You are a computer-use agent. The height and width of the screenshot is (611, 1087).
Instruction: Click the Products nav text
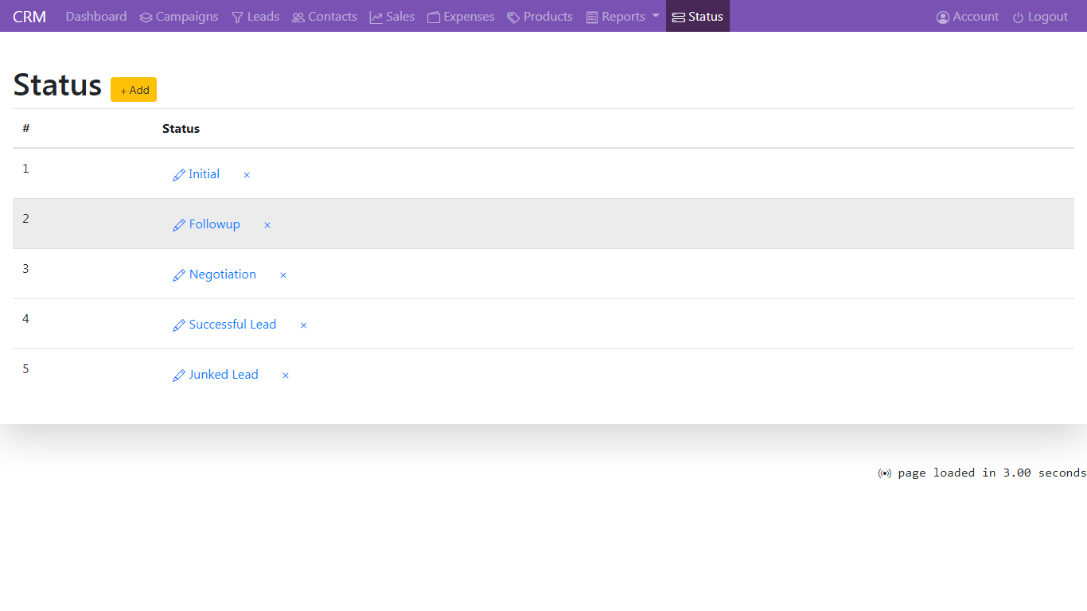coord(548,17)
